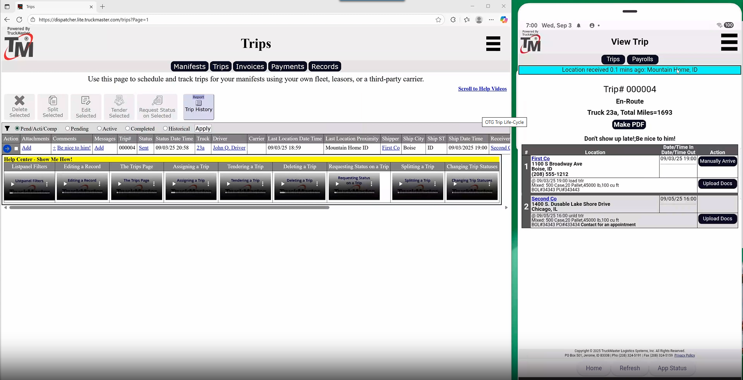Upload Docs for the First Co stop

point(717,184)
